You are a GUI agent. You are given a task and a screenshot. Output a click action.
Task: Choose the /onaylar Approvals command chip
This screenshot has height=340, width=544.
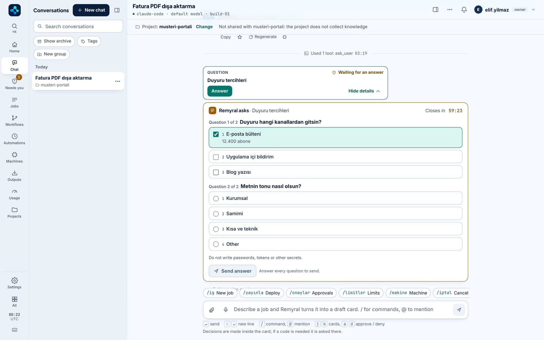[311, 293]
